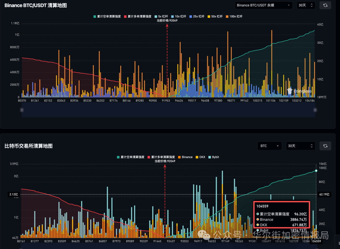Toggle the 50x 杠杆 legend series

215,16
